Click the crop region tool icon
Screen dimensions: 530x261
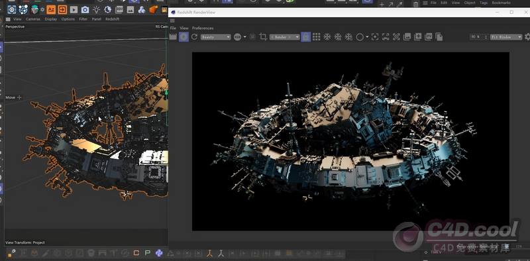(263, 37)
